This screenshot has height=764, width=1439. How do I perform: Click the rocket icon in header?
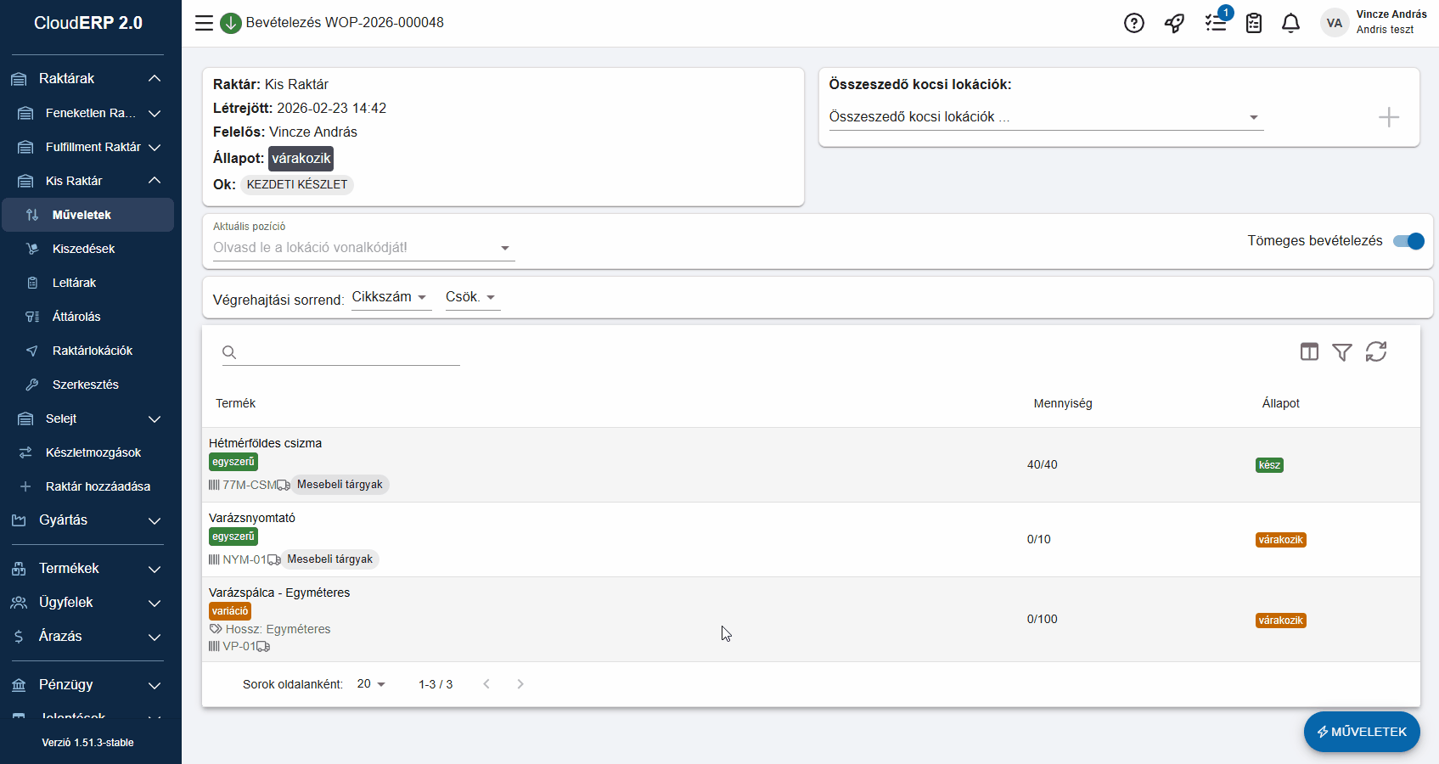[1174, 23]
